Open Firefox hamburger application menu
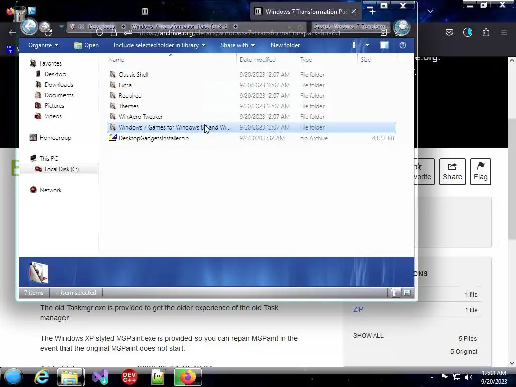 click(504, 32)
